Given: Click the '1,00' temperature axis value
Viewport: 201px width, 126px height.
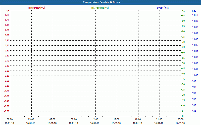Looking at the screenshot, I should pyautogui.click(x=7, y=30).
